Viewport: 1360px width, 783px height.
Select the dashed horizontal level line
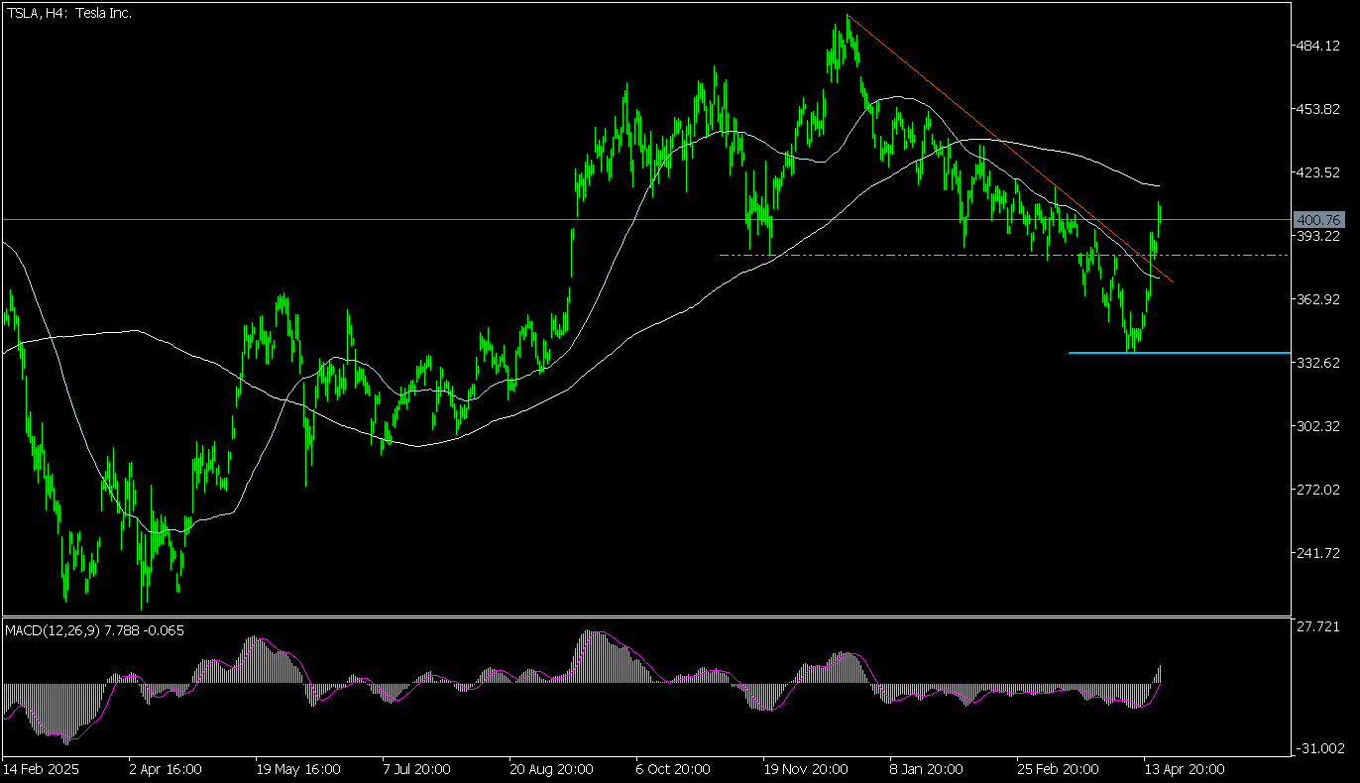click(x=892, y=255)
